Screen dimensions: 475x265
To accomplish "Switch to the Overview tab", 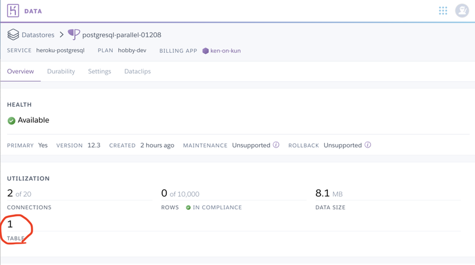I will pyautogui.click(x=21, y=71).
